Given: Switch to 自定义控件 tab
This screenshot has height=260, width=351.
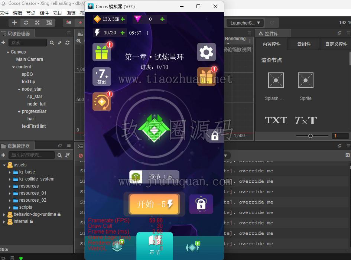Looking at the screenshot, I should (x=336, y=44).
